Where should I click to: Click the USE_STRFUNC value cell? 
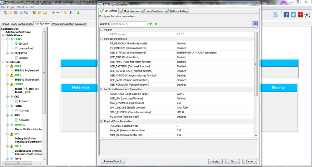[x=215, y=53]
